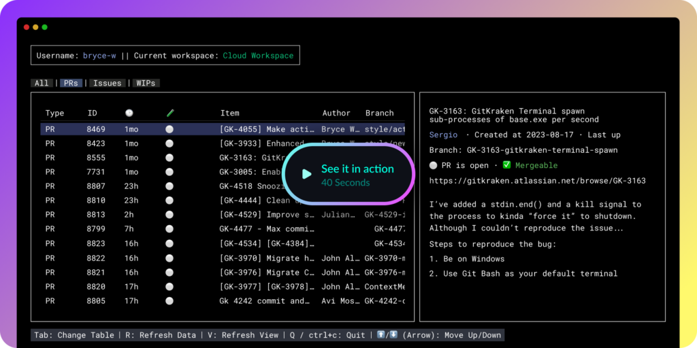Select the PRs tab
697x348 pixels.
(71, 83)
